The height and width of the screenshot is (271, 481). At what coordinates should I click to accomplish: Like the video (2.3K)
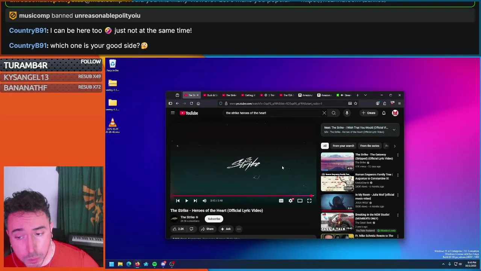(x=178, y=229)
